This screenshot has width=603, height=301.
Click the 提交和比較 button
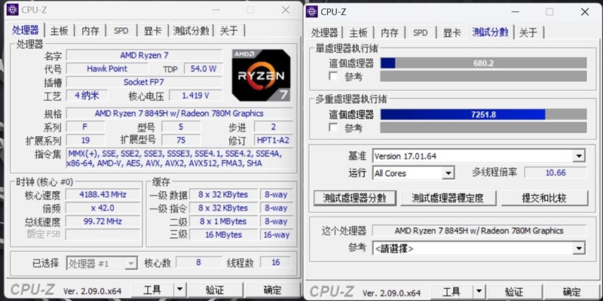(544, 198)
